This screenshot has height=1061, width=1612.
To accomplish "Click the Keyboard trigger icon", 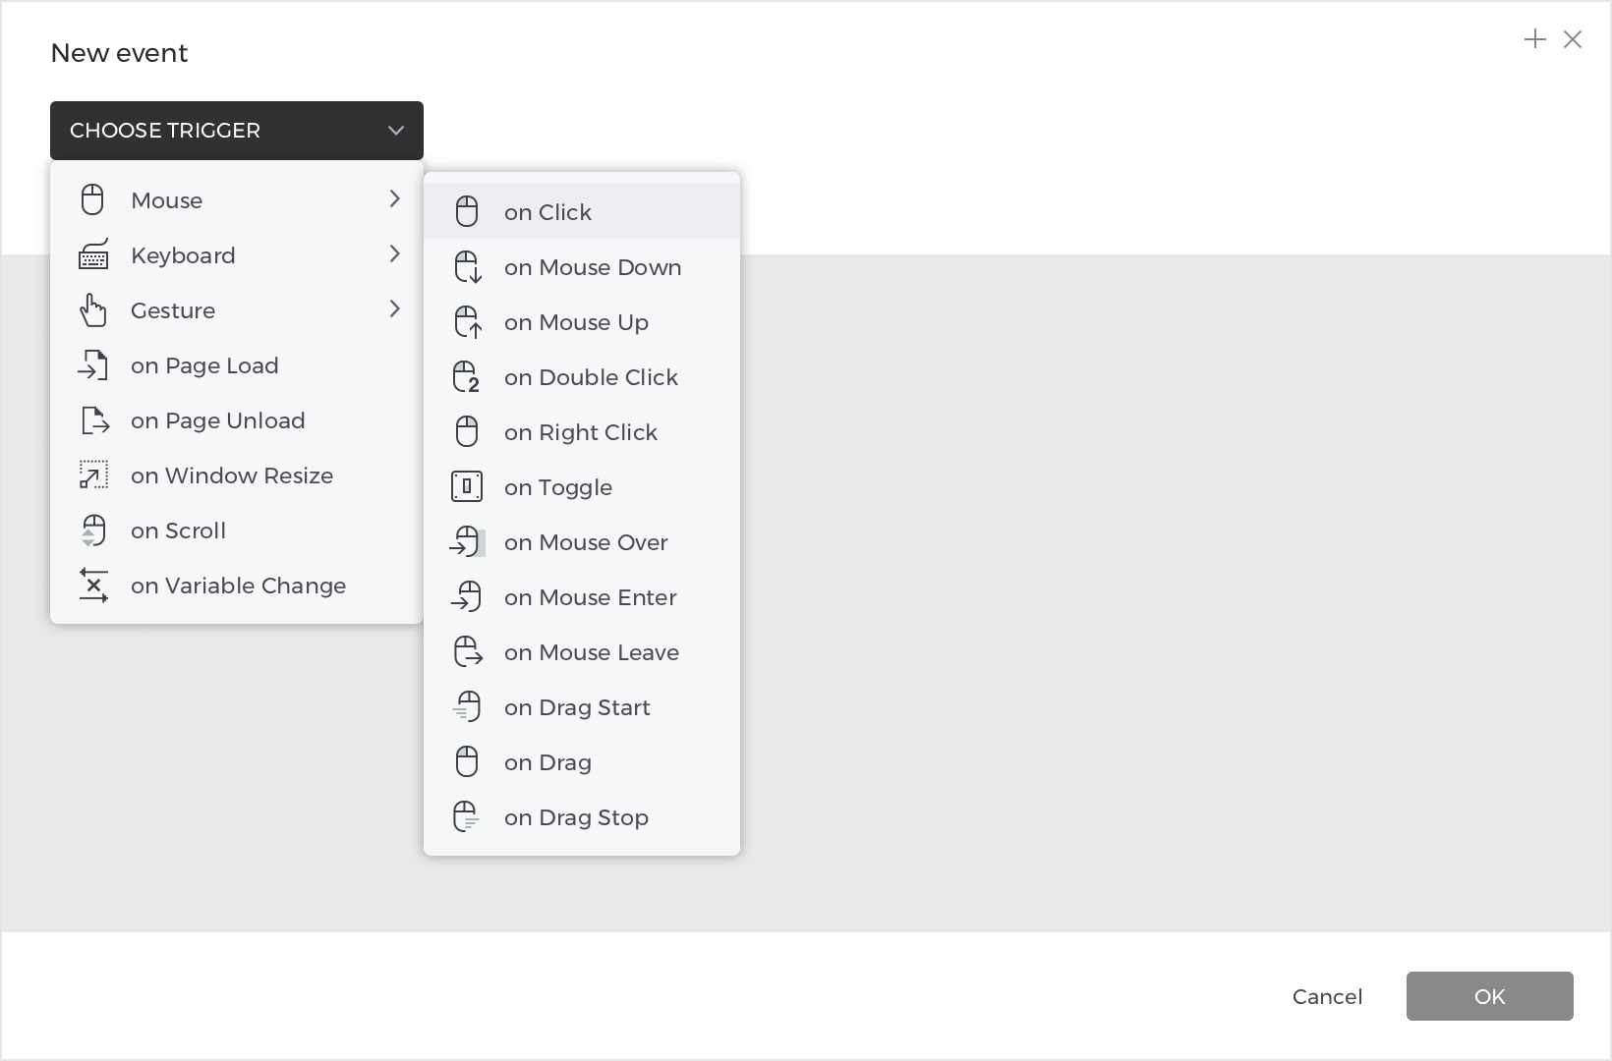I will tap(93, 255).
